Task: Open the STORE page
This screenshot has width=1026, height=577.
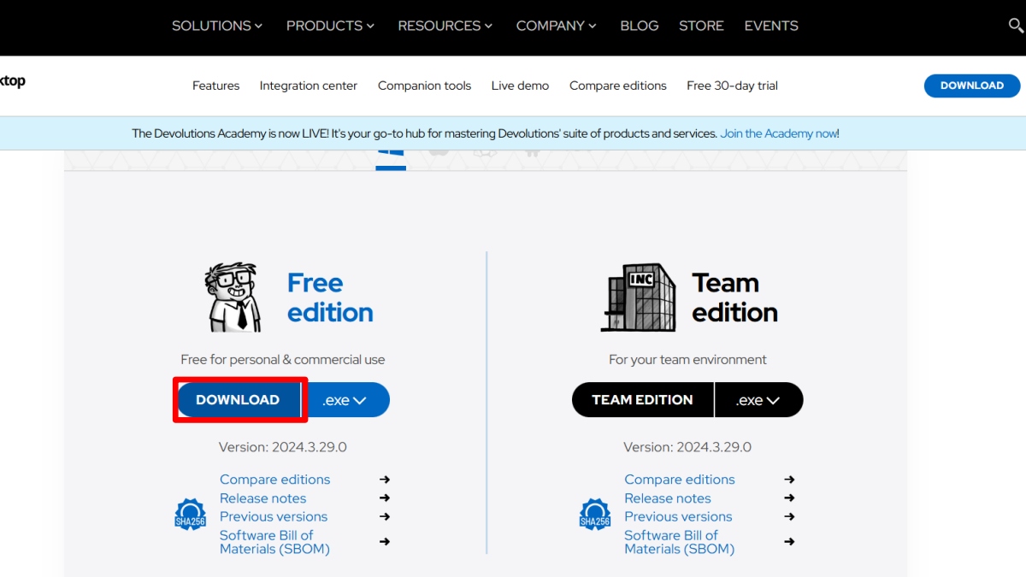Action: 701,26
